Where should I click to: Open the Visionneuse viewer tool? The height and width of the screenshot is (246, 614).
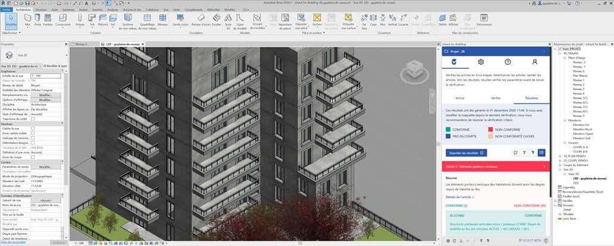(x=484, y=20)
